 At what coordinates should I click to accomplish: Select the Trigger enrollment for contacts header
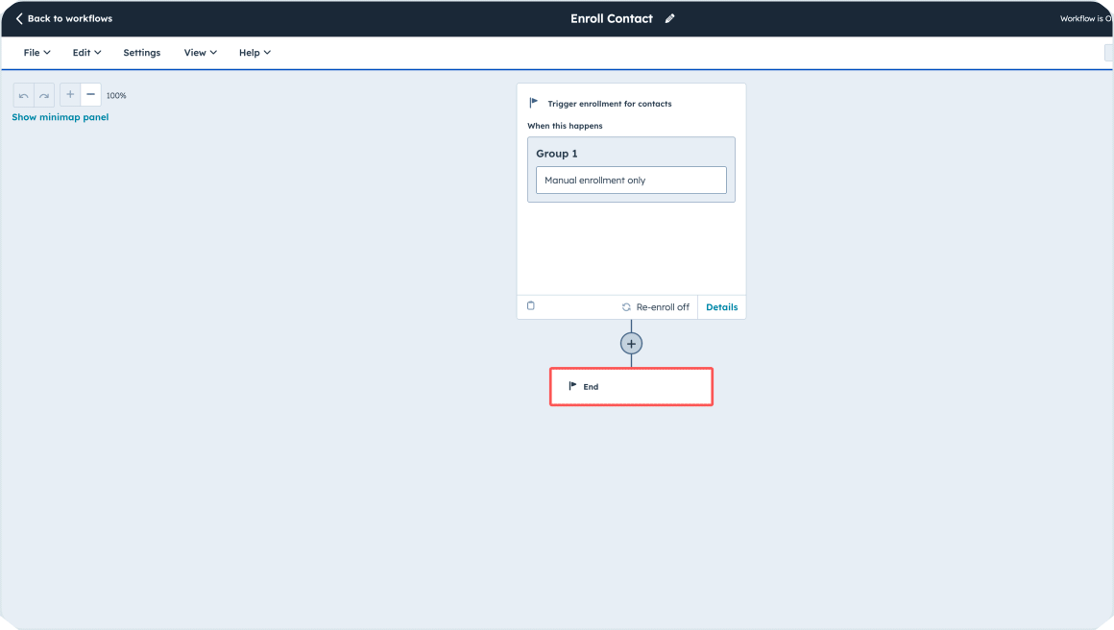(x=610, y=104)
